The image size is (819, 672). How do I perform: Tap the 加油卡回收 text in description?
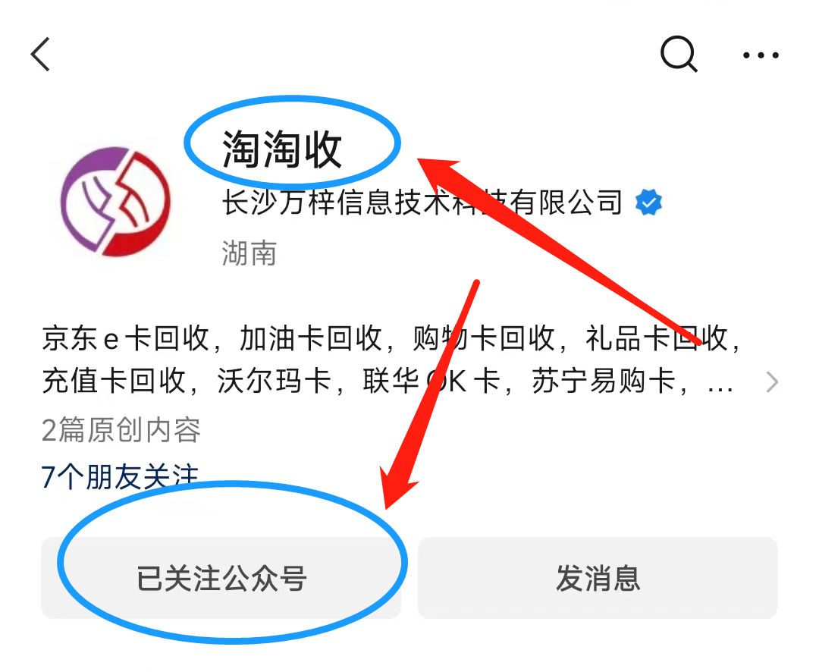coord(311,338)
